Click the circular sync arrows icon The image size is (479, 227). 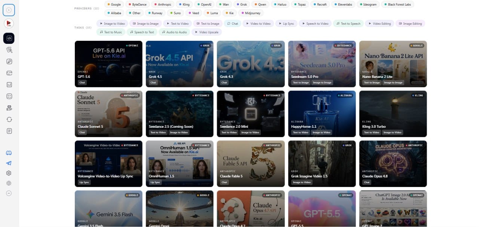coord(9,119)
